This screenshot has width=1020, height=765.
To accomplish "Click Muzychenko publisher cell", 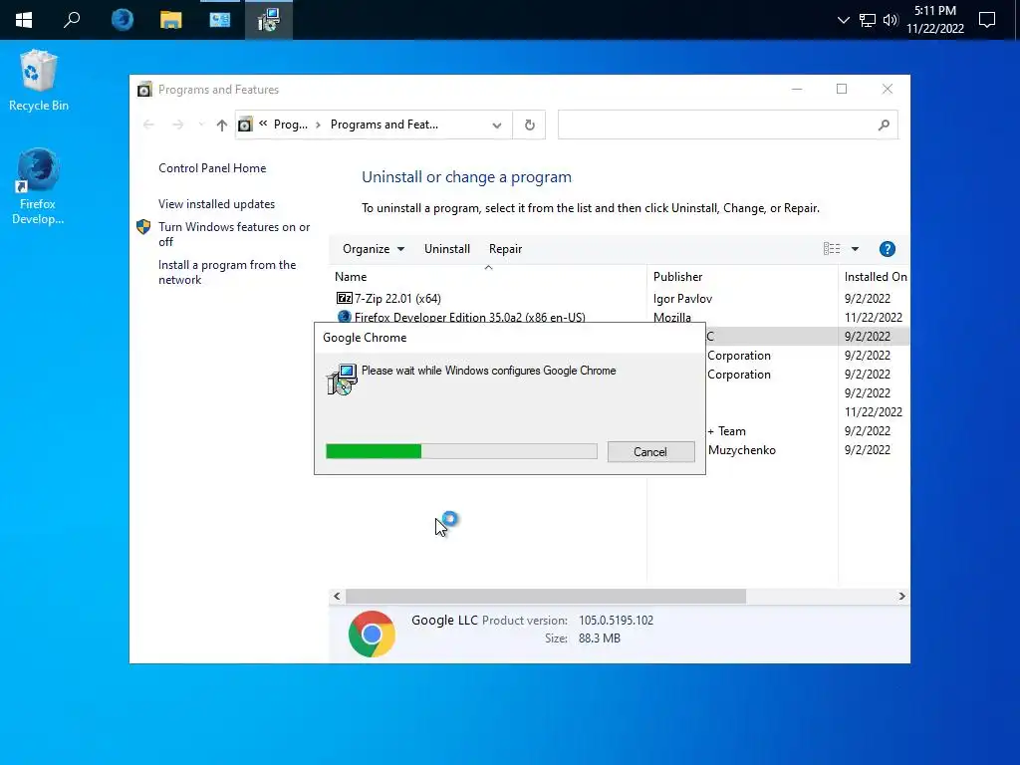I will point(741,450).
